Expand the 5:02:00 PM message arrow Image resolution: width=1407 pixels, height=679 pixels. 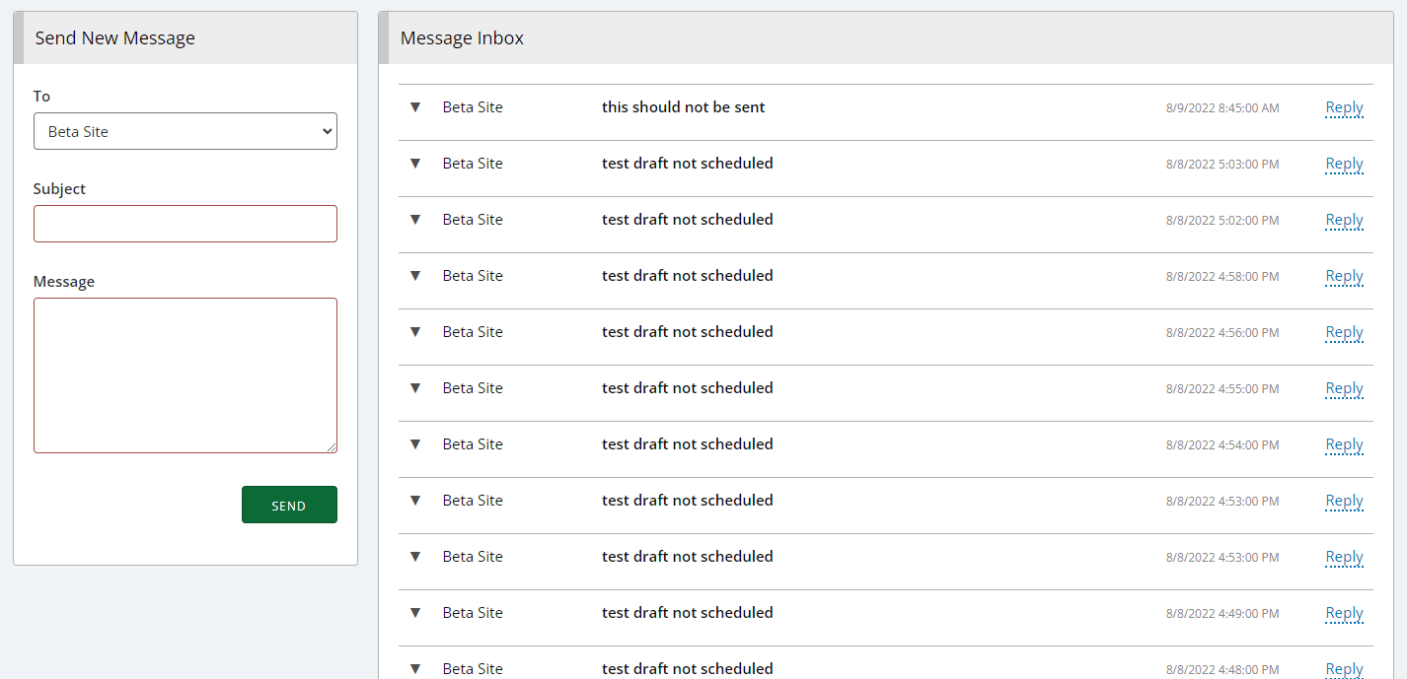[x=415, y=220]
